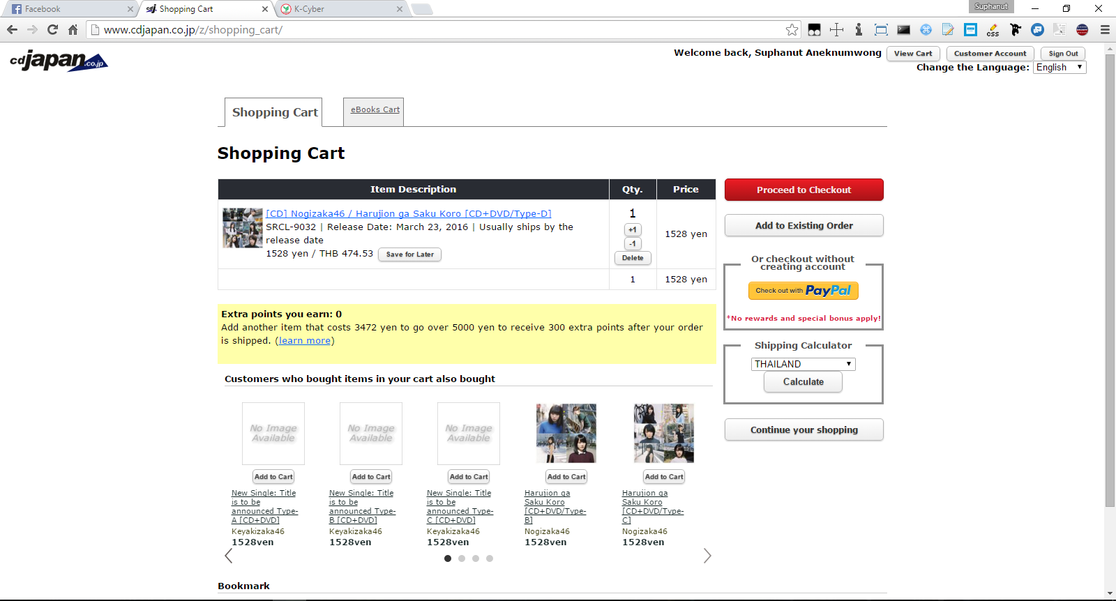Add Keyakizaka46 Type-C single to cart
This screenshot has width=1116, height=601.
(x=469, y=477)
